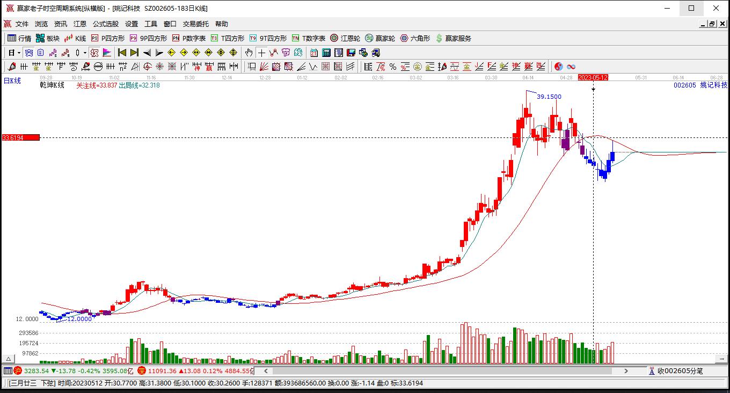Open the 帮助 menu
The height and width of the screenshot is (393, 730).
click(x=222, y=24)
